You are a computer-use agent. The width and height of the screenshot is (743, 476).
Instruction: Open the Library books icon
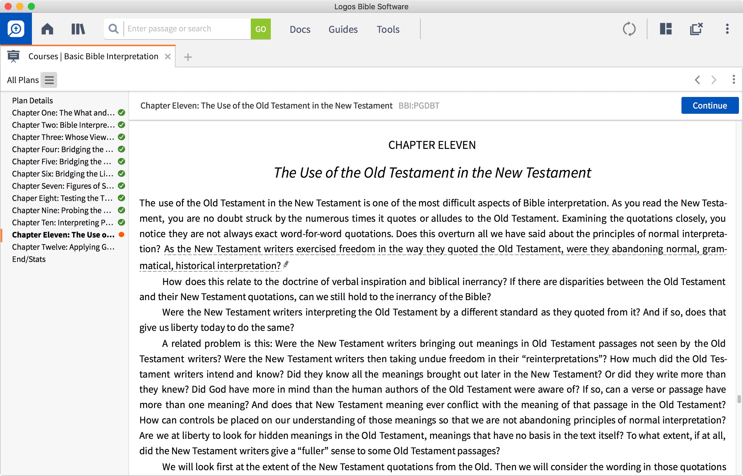[x=78, y=29]
